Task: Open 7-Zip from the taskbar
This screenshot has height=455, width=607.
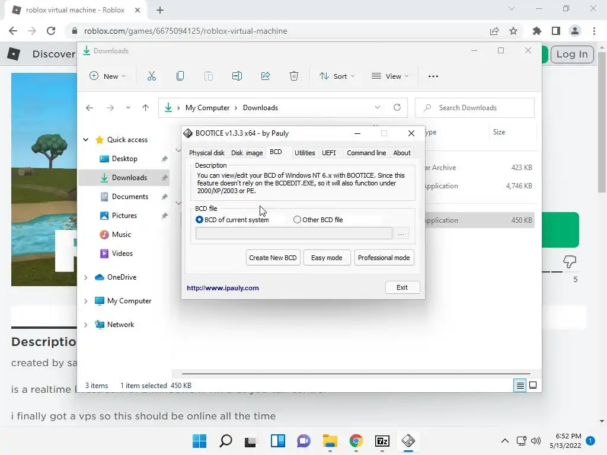Action: (x=382, y=441)
